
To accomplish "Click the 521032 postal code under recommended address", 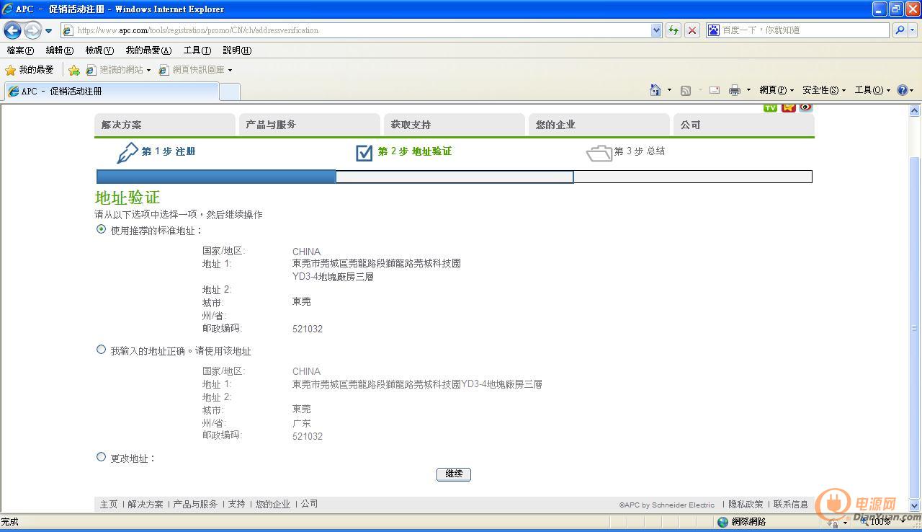I will click(x=308, y=329).
